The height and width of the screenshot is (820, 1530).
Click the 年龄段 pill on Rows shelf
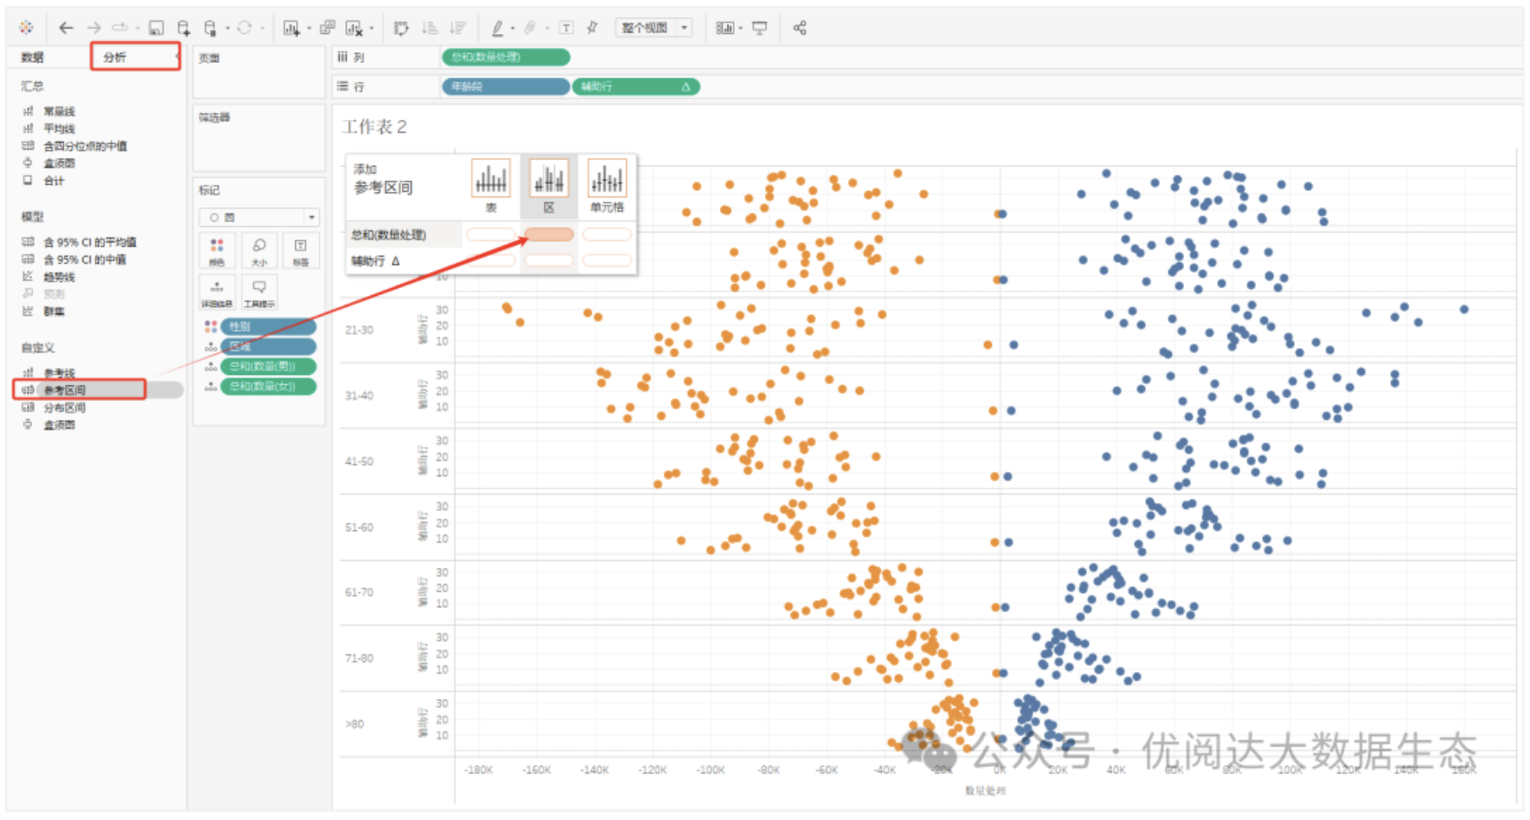[x=505, y=86]
